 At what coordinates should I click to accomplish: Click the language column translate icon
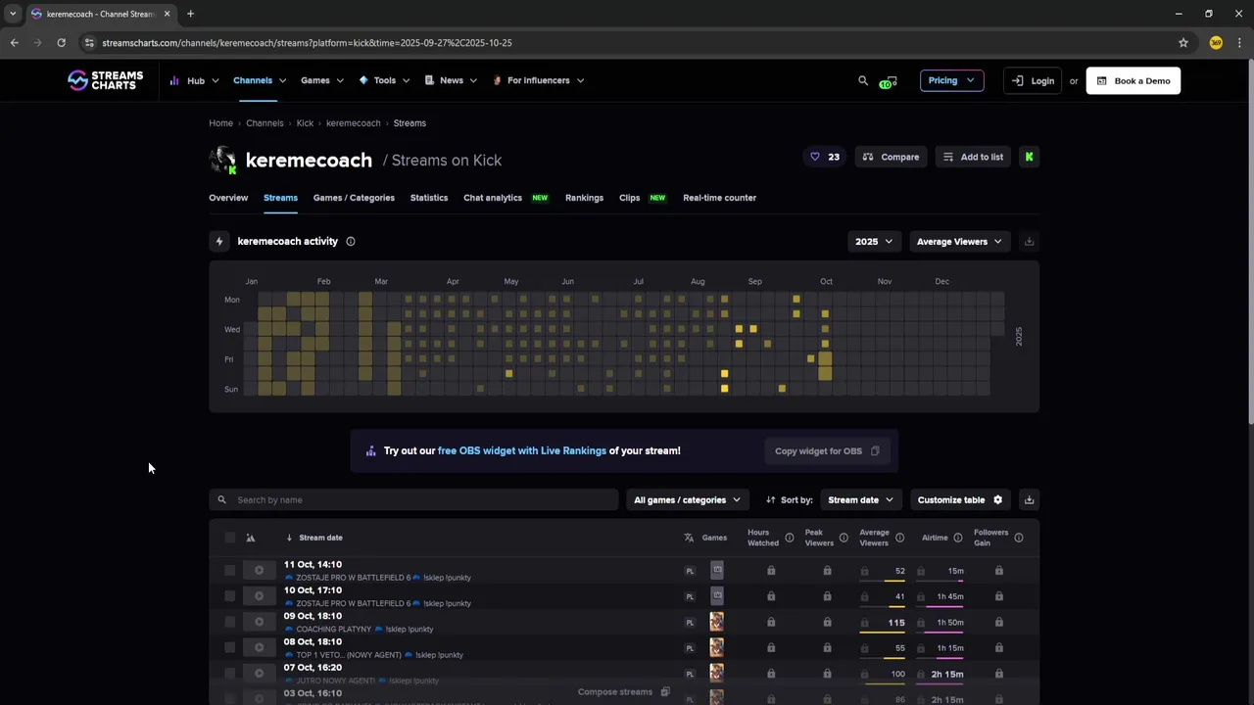[689, 538]
